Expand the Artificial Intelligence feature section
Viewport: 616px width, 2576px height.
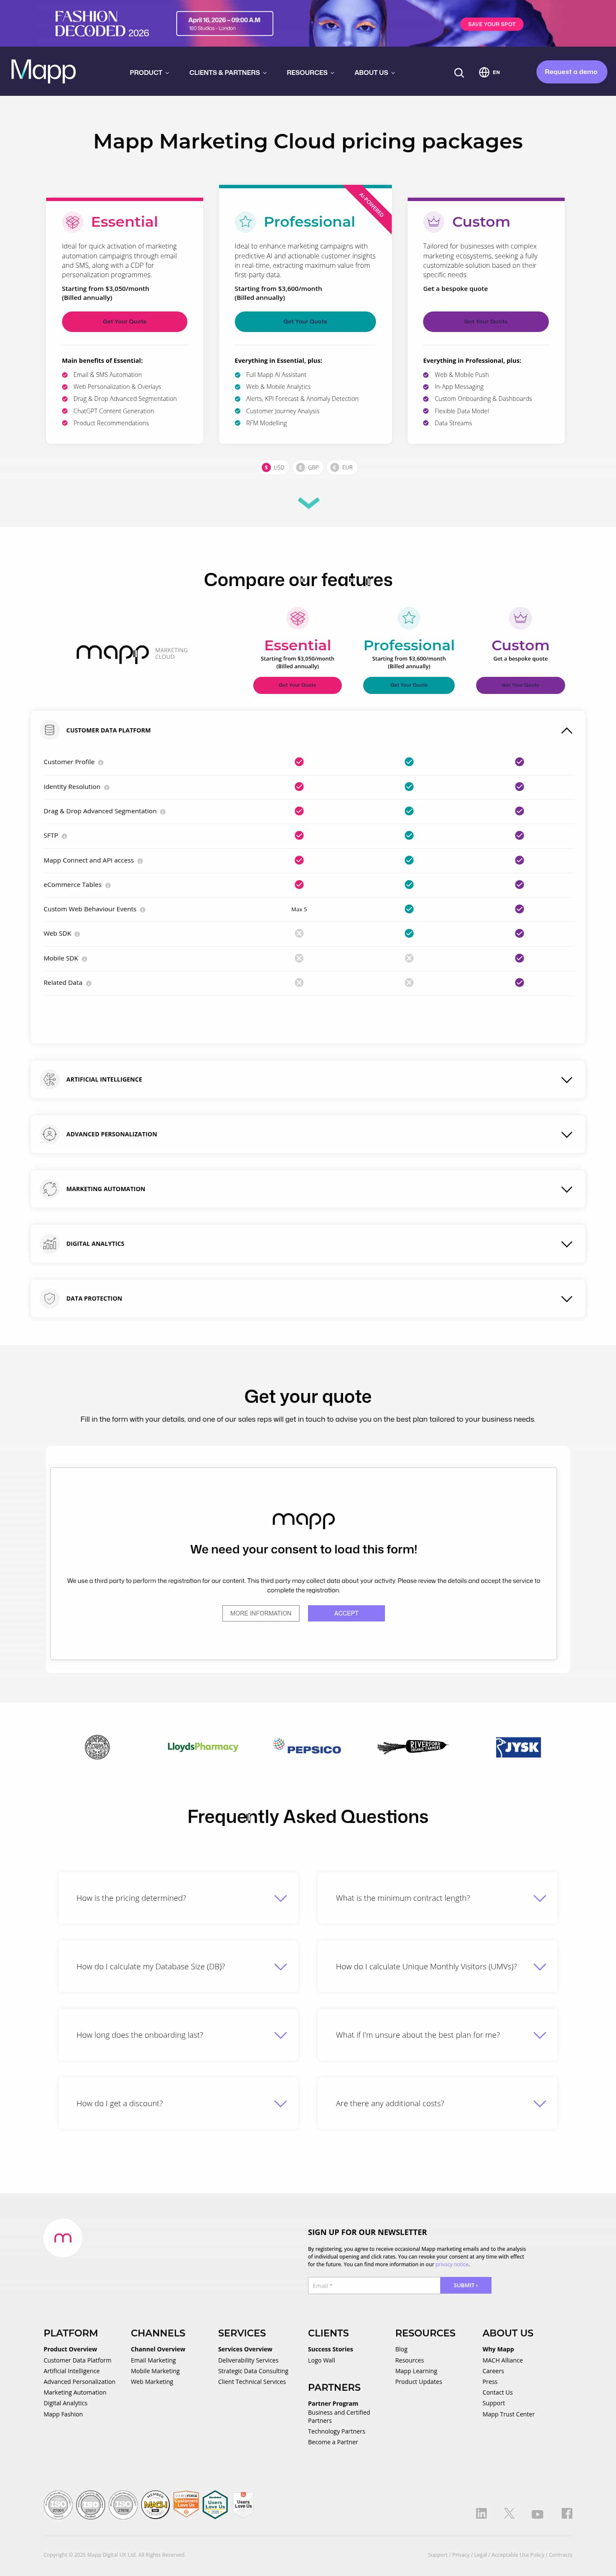tap(567, 1079)
